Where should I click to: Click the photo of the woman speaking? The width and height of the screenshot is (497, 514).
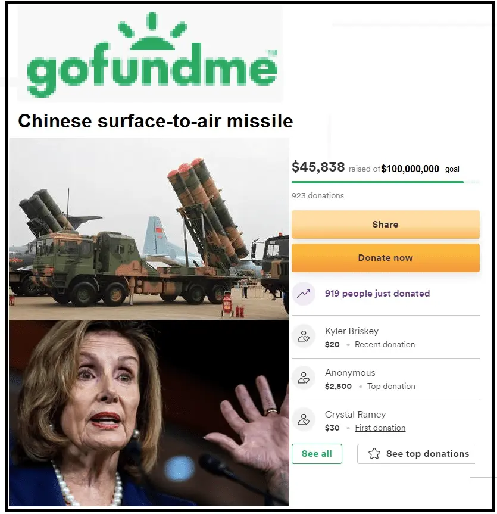pyautogui.click(x=149, y=413)
